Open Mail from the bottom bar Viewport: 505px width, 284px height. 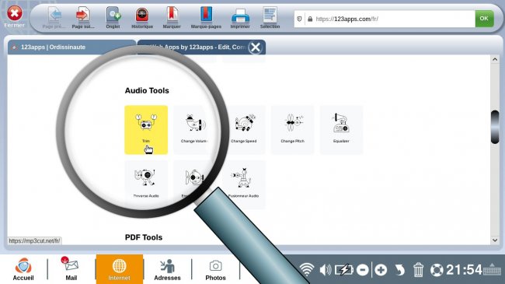tap(71, 269)
